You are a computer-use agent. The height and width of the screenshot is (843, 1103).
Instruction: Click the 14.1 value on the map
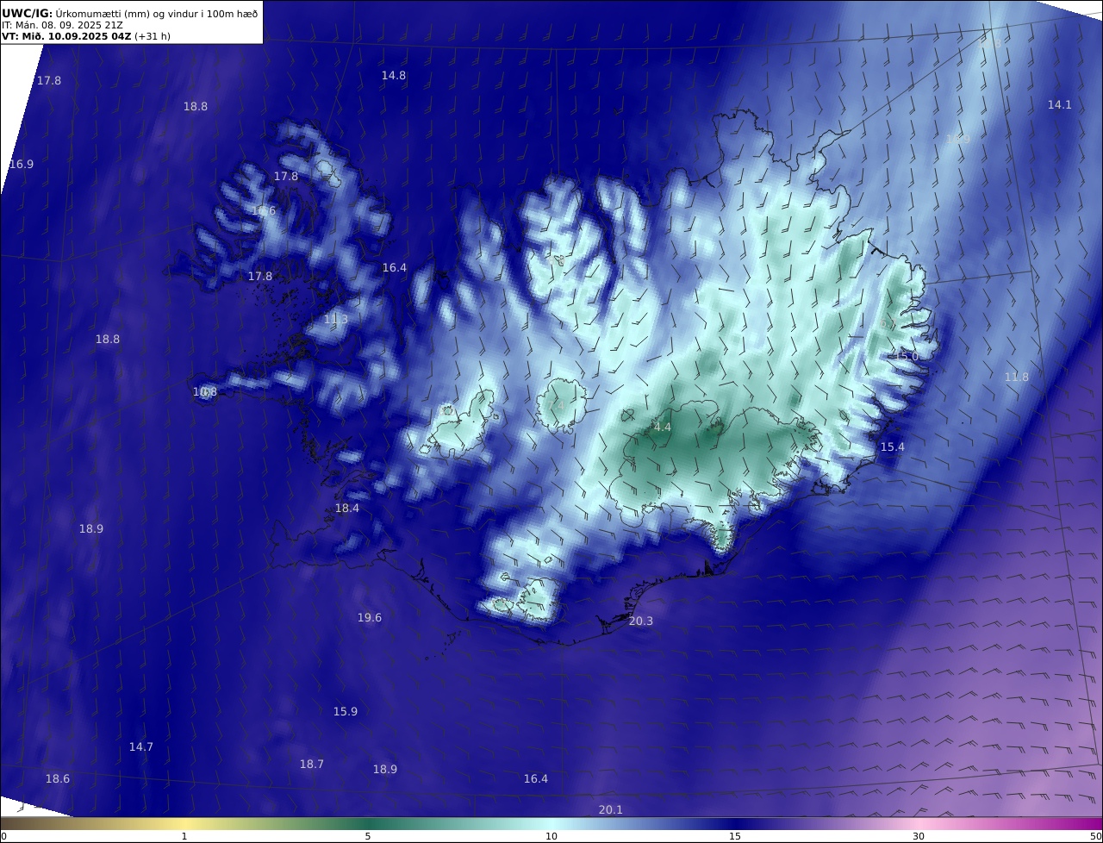point(1059,105)
